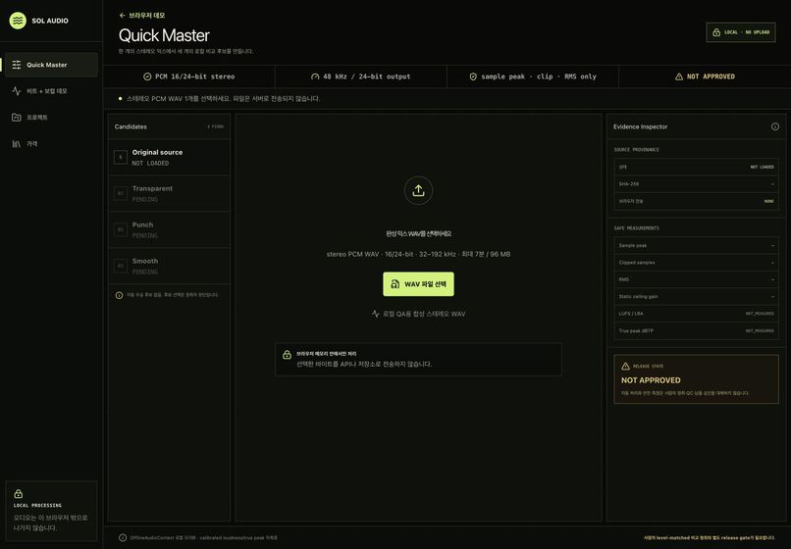Click the LOCAL · NO UPLOAD badge
The width and height of the screenshot is (791, 549).
tap(741, 32)
